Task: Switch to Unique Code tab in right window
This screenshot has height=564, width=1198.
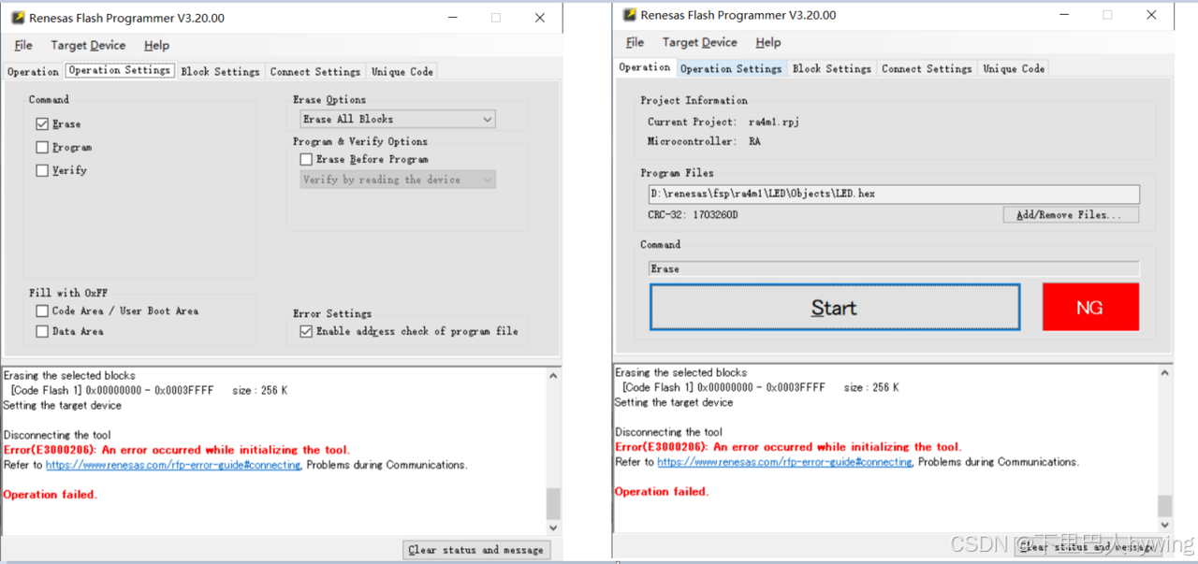Action: [x=1013, y=68]
